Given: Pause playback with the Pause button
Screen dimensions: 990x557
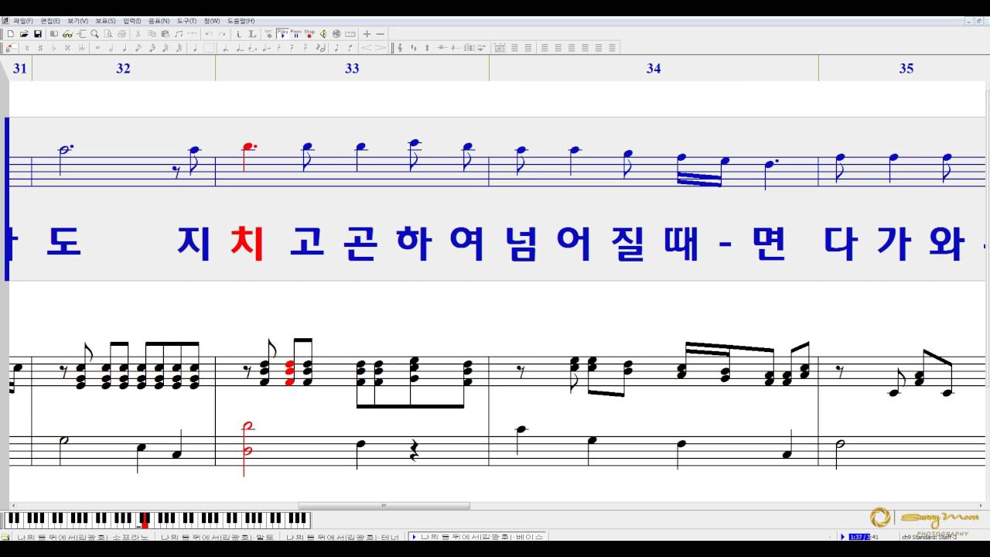Looking at the screenshot, I should [295, 34].
